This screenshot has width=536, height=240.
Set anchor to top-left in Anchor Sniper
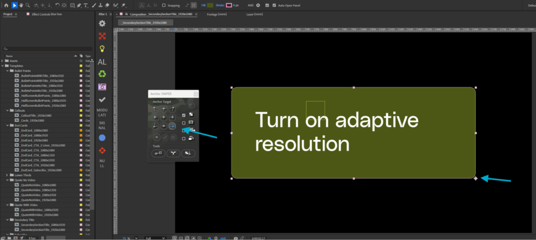pos(155,109)
